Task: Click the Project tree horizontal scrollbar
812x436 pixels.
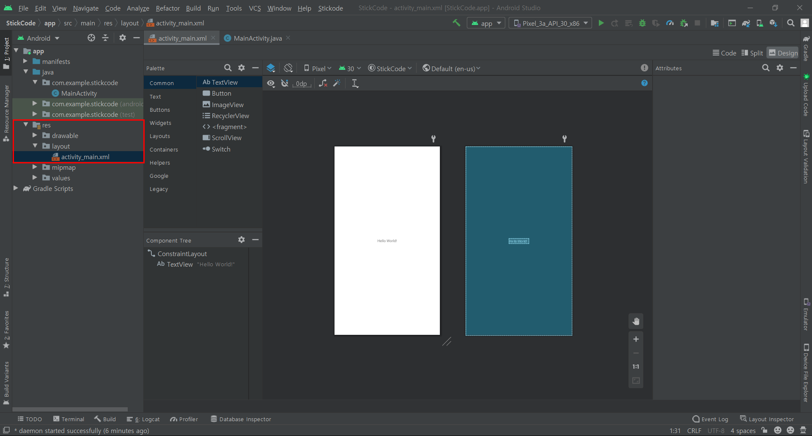Action: pyautogui.click(x=70, y=409)
